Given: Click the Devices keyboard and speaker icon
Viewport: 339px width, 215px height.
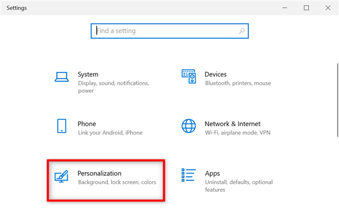Looking at the screenshot, I should click(188, 77).
